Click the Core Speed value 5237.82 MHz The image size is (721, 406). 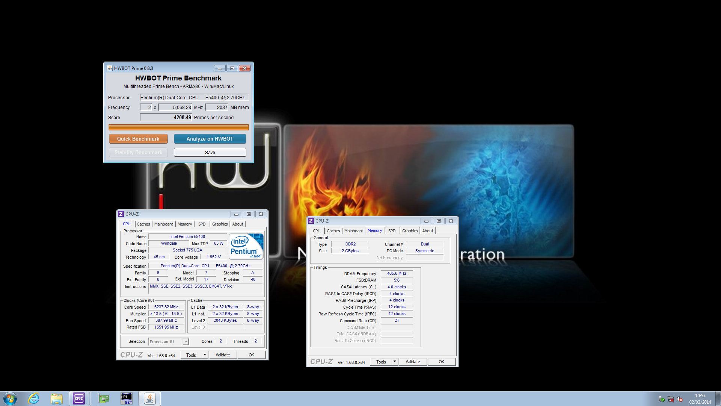pyautogui.click(x=166, y=307)
